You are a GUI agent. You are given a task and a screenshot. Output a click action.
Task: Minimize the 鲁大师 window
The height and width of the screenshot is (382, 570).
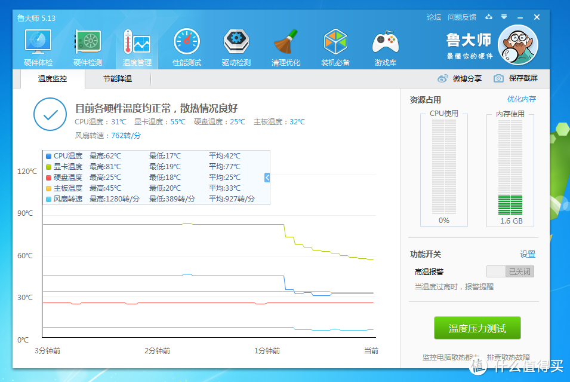(x=520, y=17)
